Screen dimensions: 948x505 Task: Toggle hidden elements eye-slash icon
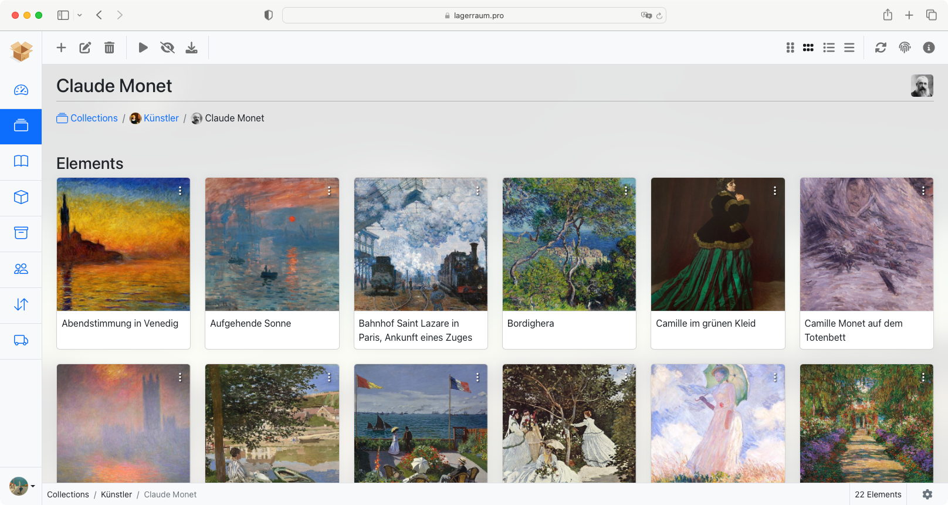167,48
